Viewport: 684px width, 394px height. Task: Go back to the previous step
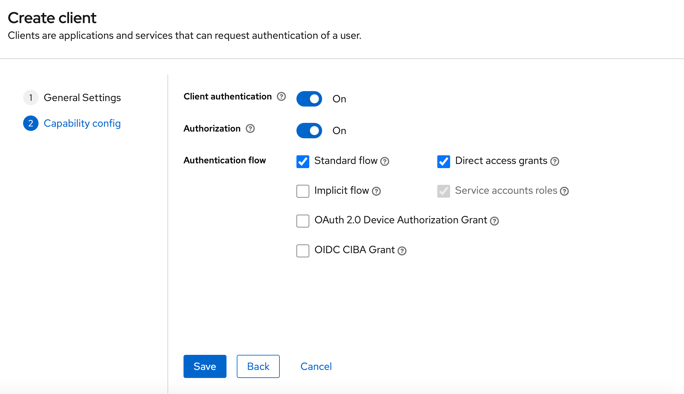(258, 366)
